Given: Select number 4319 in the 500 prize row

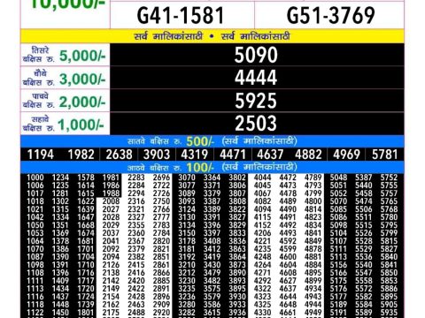Looking at the screenshot, I should coord(195,155).
